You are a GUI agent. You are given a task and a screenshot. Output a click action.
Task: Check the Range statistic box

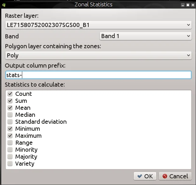tap(10, 143)
